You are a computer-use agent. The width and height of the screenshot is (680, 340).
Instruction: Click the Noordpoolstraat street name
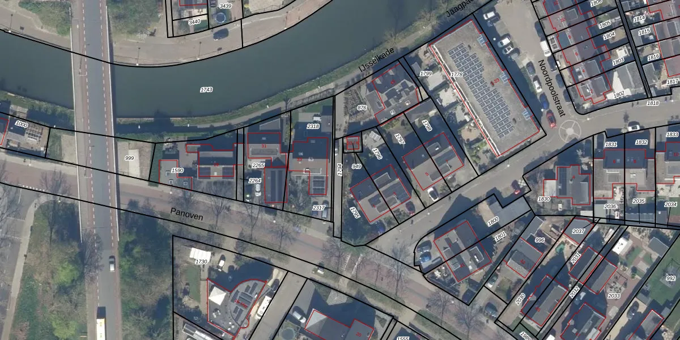click(x=551, y=88)
